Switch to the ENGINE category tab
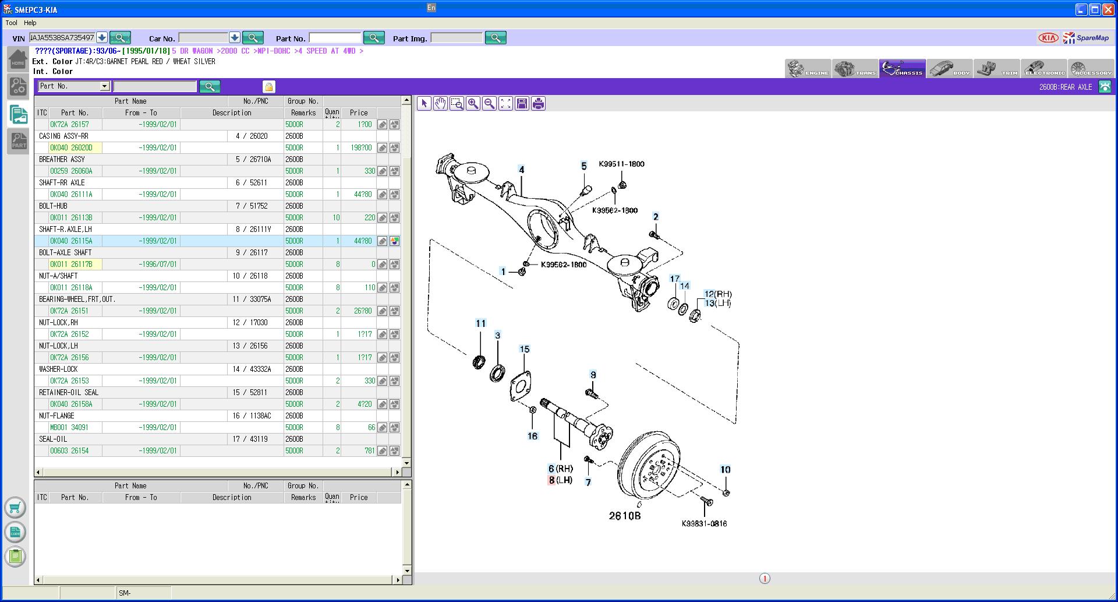This screenshot has width=1118, height=602. pos(808,69)
